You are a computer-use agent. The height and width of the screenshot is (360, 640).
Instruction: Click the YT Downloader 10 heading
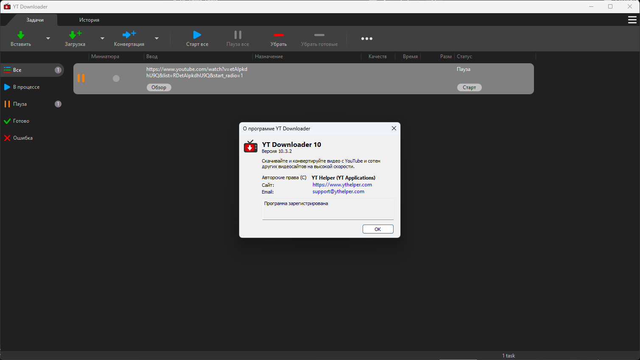coord(291,144)
